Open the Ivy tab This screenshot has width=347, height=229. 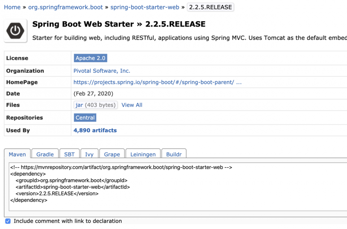(x=89, y=154)
